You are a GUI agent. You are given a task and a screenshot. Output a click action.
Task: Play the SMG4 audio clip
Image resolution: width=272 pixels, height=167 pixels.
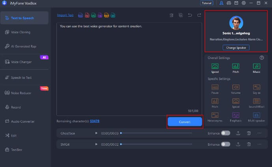pyautogui.click(x=96, y=144)
